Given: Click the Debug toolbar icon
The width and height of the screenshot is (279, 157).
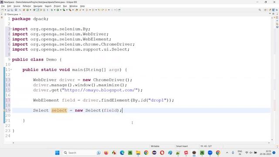Looking at the screenshot, I should [52, 10].
